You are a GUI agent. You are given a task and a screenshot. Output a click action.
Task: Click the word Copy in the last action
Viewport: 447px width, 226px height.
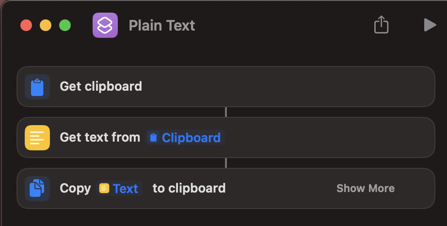point(75,188)
